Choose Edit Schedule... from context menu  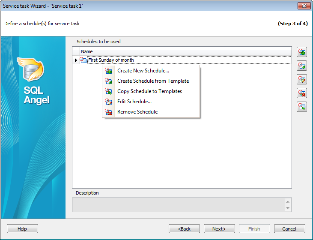click(151, 102)
